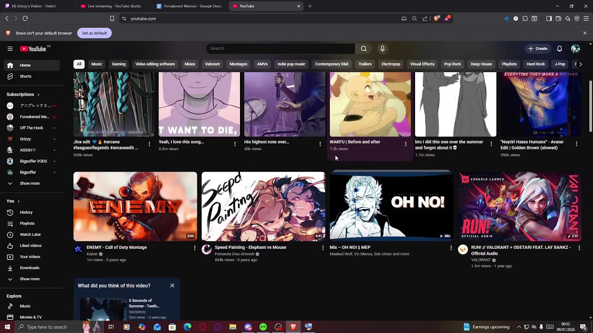Open Playlists in the sidebar
The image size is (593, 333).
(32, 223)
